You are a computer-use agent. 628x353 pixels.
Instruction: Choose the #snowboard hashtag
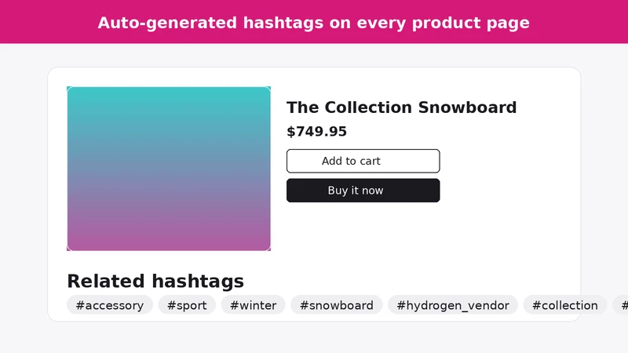pyautogui.click(x=337, y=305)
